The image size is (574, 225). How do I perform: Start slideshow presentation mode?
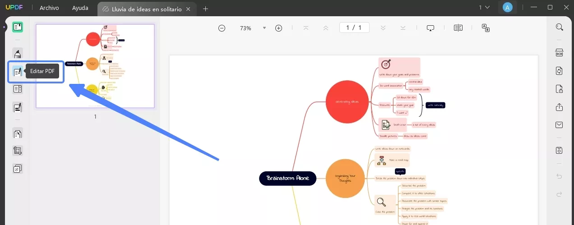coord(430,28)
